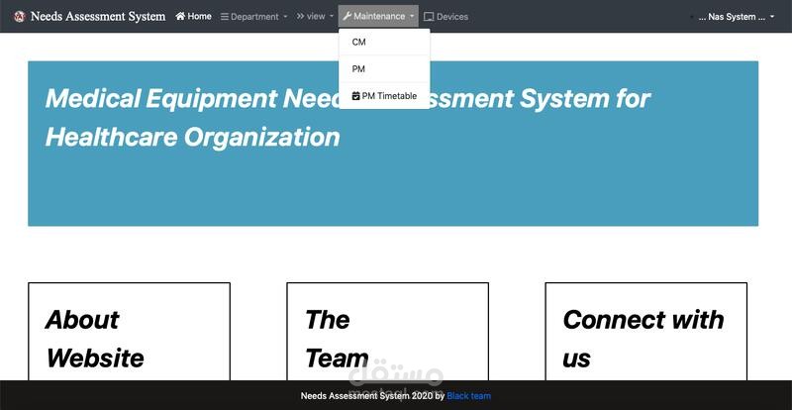Open PM Timetable menu entry
The image size is (792, 410).
[384, 95]
